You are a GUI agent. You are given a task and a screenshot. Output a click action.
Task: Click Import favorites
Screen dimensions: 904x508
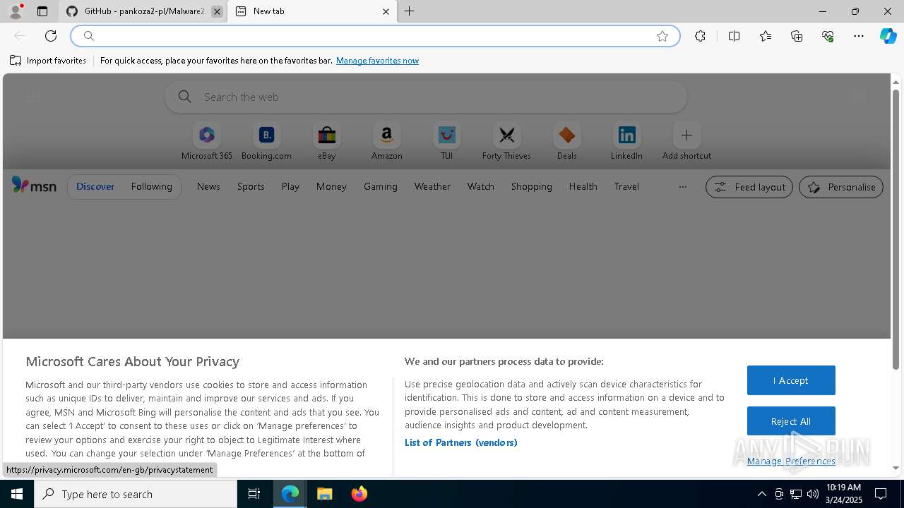click(48, 61)
